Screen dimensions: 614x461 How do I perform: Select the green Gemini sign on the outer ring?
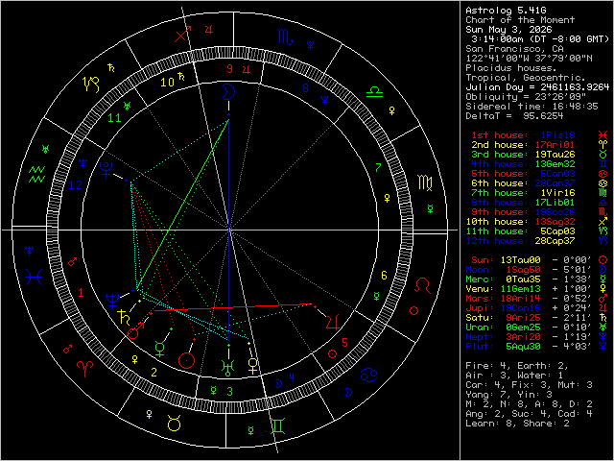pos(278,426)
